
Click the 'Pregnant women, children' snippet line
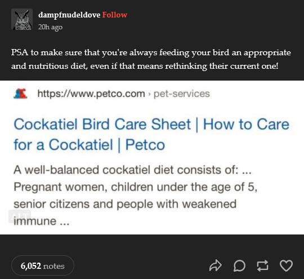[136, 187]
